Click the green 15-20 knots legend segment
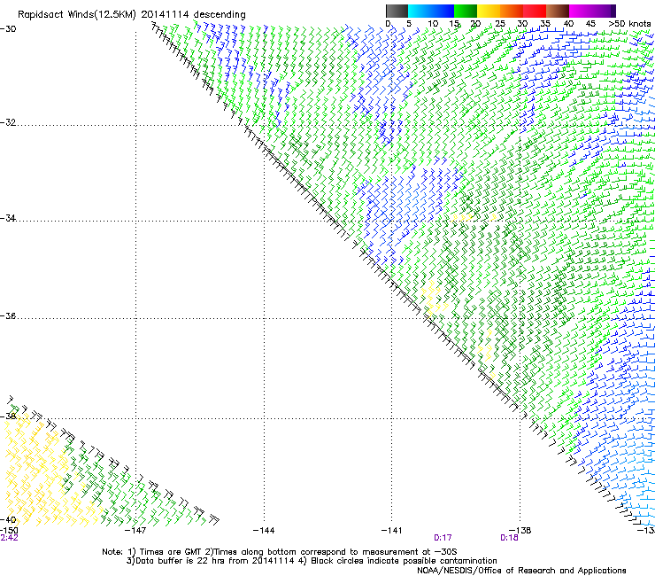Viewport: 655px width, 576px height. (466, 11)
